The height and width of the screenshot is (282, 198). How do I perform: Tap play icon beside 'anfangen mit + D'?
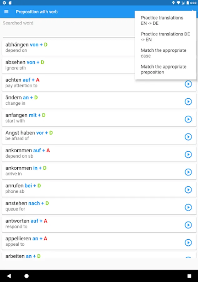point(188,119)
